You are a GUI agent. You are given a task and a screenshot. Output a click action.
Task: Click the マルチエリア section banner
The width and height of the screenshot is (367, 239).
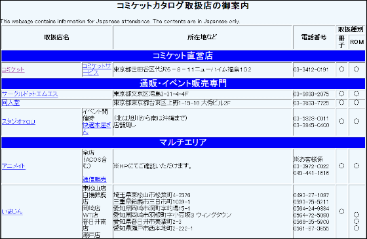183,142
